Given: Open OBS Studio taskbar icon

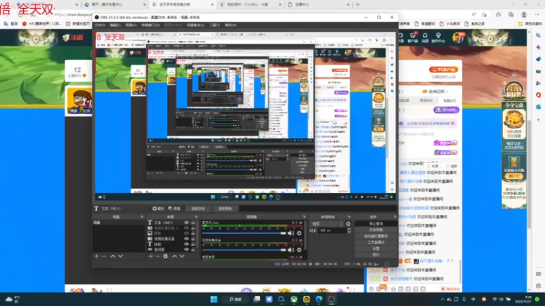Looking at the screenshot, I should (331, 299).
